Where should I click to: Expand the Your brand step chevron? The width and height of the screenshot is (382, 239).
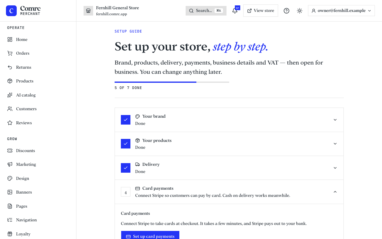(x=335, y=120)
